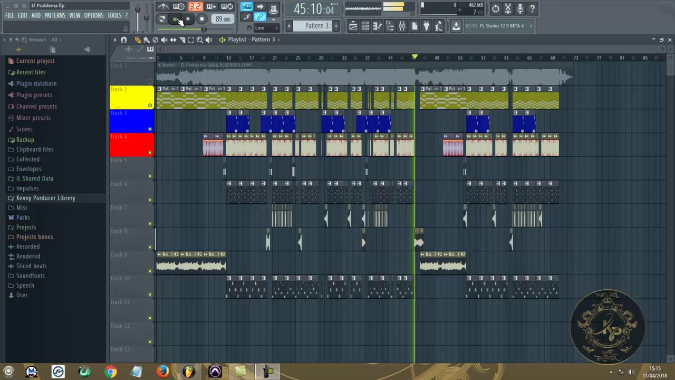This screenshot has height=380, width=675.
Task: Expand Kenny Porducer Library folder
Action: 45,198
